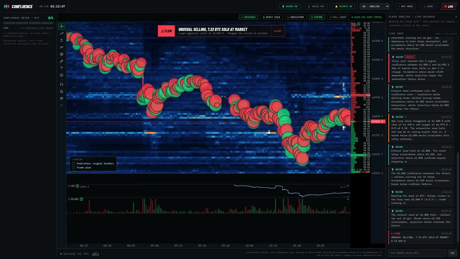Click the current price tag 62865.0

378,122
